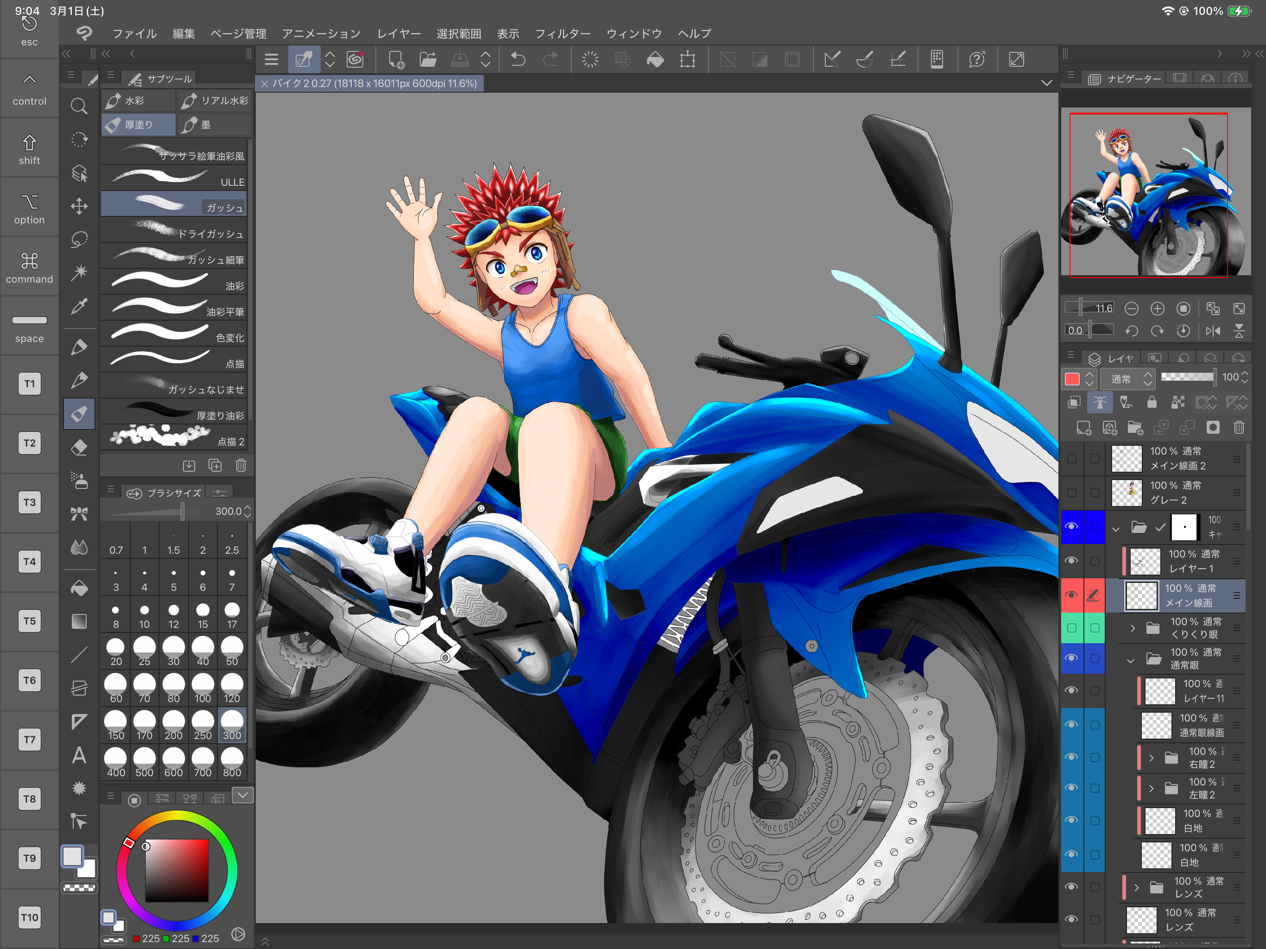Toggle visibility of 通常眼 folder
This screenshot has width=1266, height=949.
1071,658
